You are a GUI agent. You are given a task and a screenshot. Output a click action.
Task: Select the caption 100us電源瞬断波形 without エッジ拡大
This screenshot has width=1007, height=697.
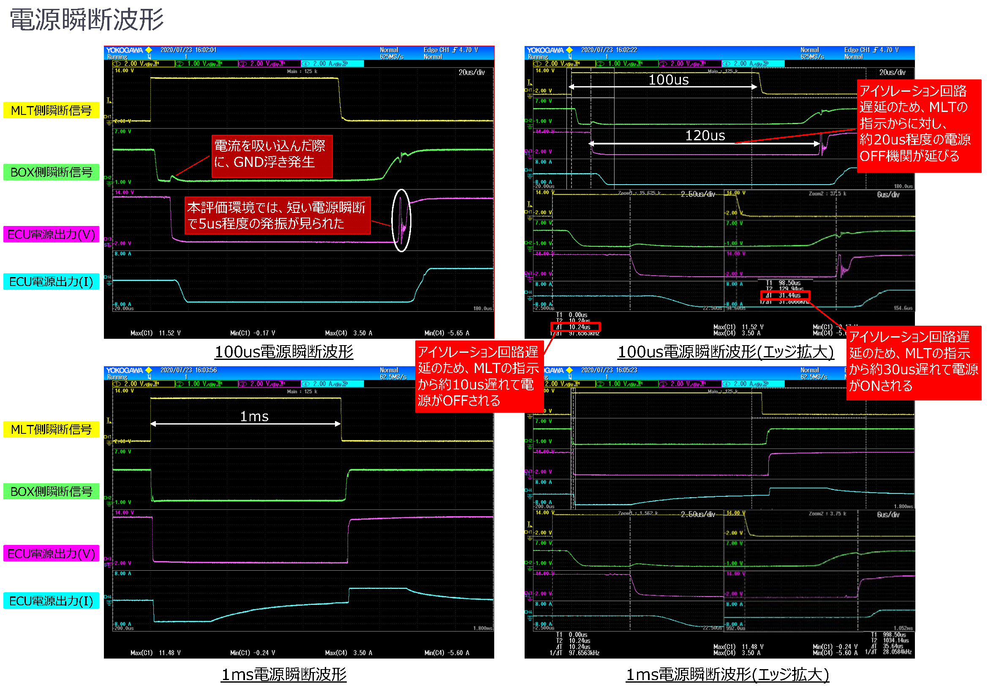[x=284, y=351]
